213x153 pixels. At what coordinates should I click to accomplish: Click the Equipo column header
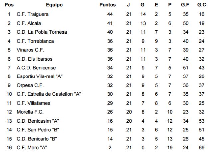[54, 5]
